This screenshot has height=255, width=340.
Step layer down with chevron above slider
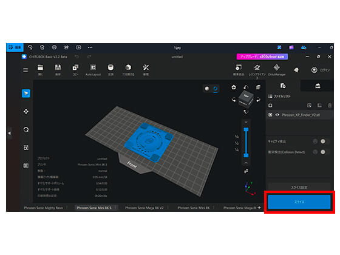(246, 123)
